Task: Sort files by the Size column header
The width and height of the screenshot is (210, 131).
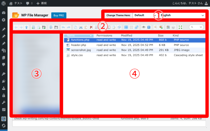Action: (x=161, y=36)
